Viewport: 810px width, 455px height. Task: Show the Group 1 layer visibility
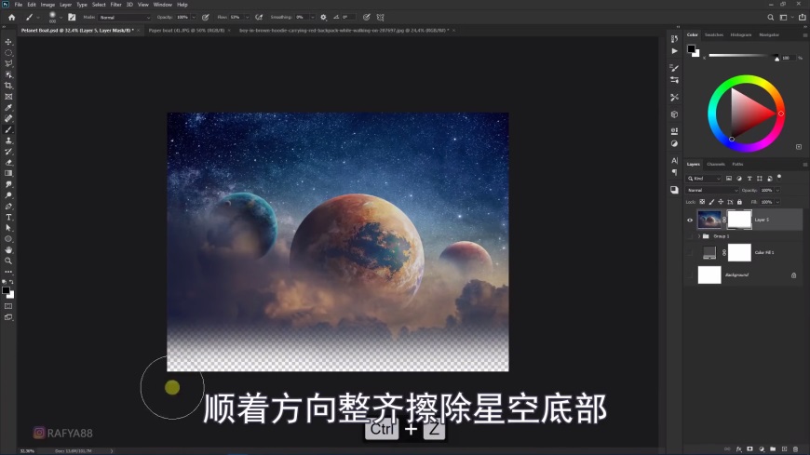pyautogui.click(x=690, y=236)
